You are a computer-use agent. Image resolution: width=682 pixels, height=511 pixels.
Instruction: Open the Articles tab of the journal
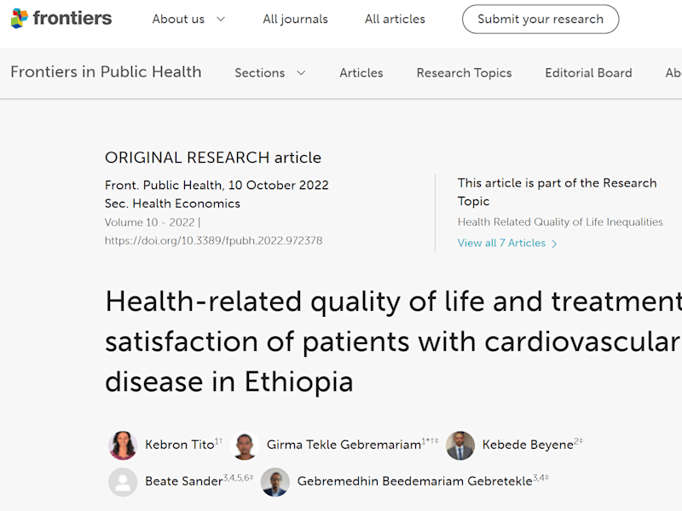pyautogui.click(x=361, y=72)
